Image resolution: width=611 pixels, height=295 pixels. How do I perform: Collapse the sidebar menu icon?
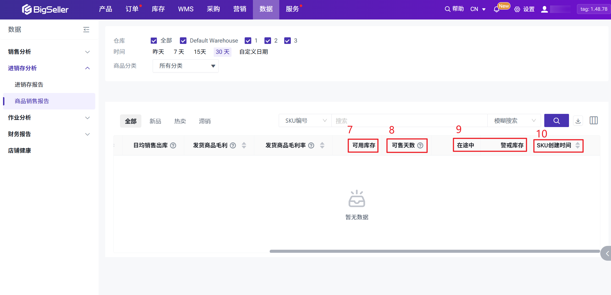click(86, 30)
